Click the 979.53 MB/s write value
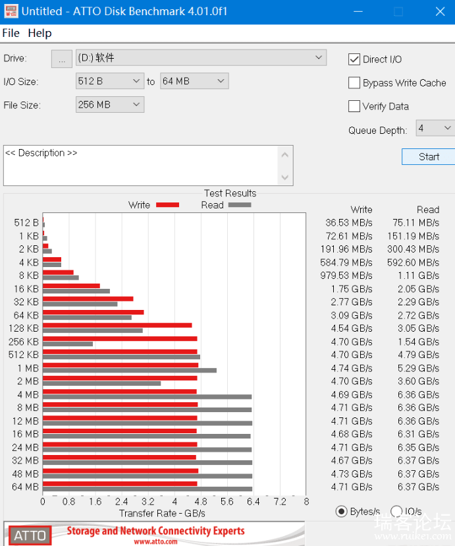Viewport: 455px width, 546px height. (x=346, y=276)
